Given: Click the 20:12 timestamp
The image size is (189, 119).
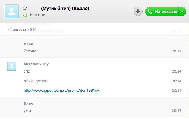Looking at the screenshot, I should [x=176, y=51].
